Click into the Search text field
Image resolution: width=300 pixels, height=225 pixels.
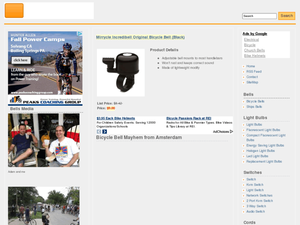click(259, 16)
